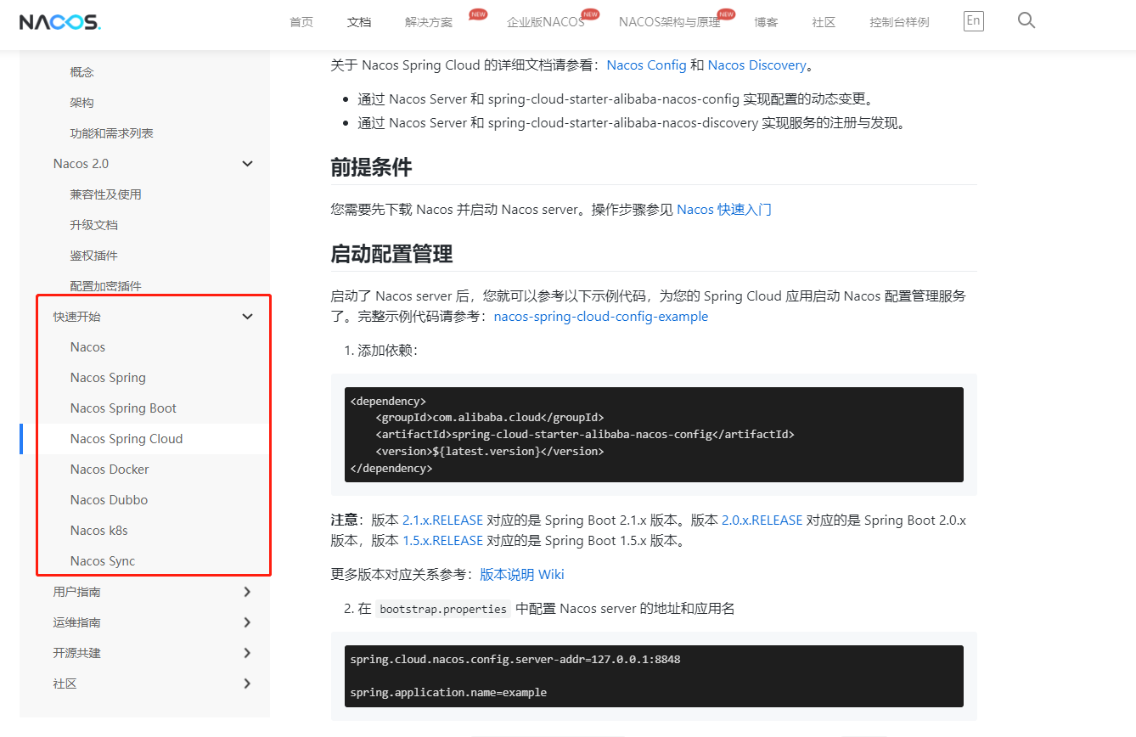Open the Nacos Docker sidebar page
Viewport: 1136px width, 737px height.
tap(110, 470)
